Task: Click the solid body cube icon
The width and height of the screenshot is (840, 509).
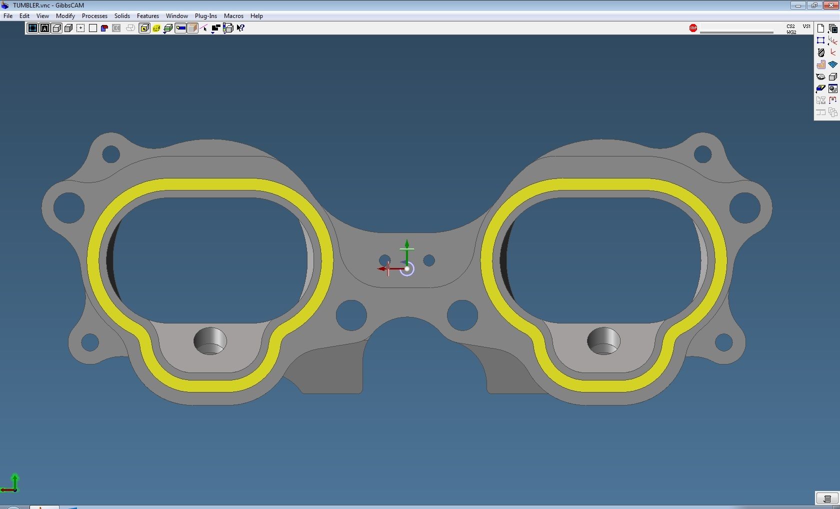Action: point(68,28)
